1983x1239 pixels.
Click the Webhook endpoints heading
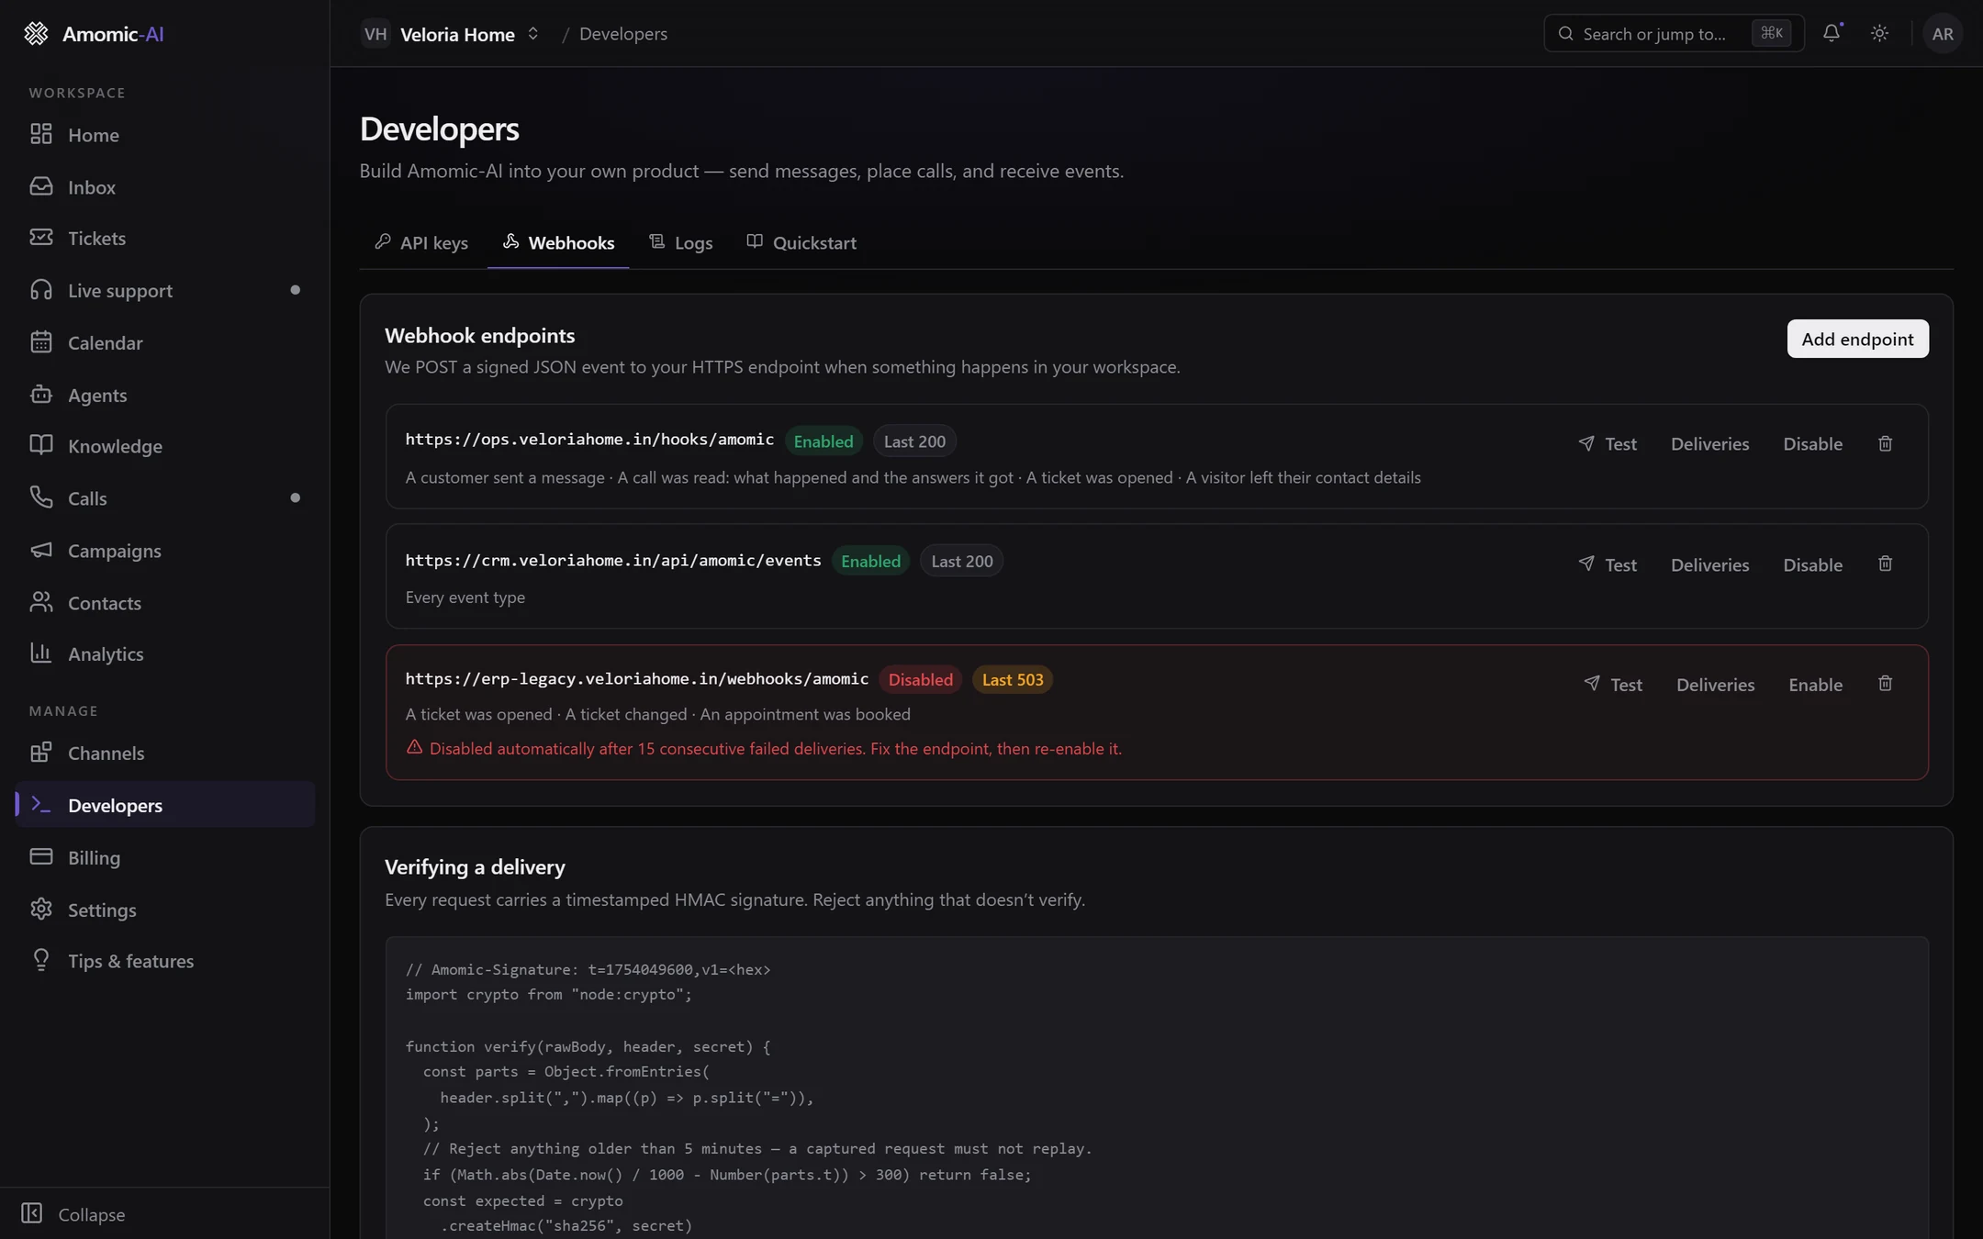pos(479,336)
